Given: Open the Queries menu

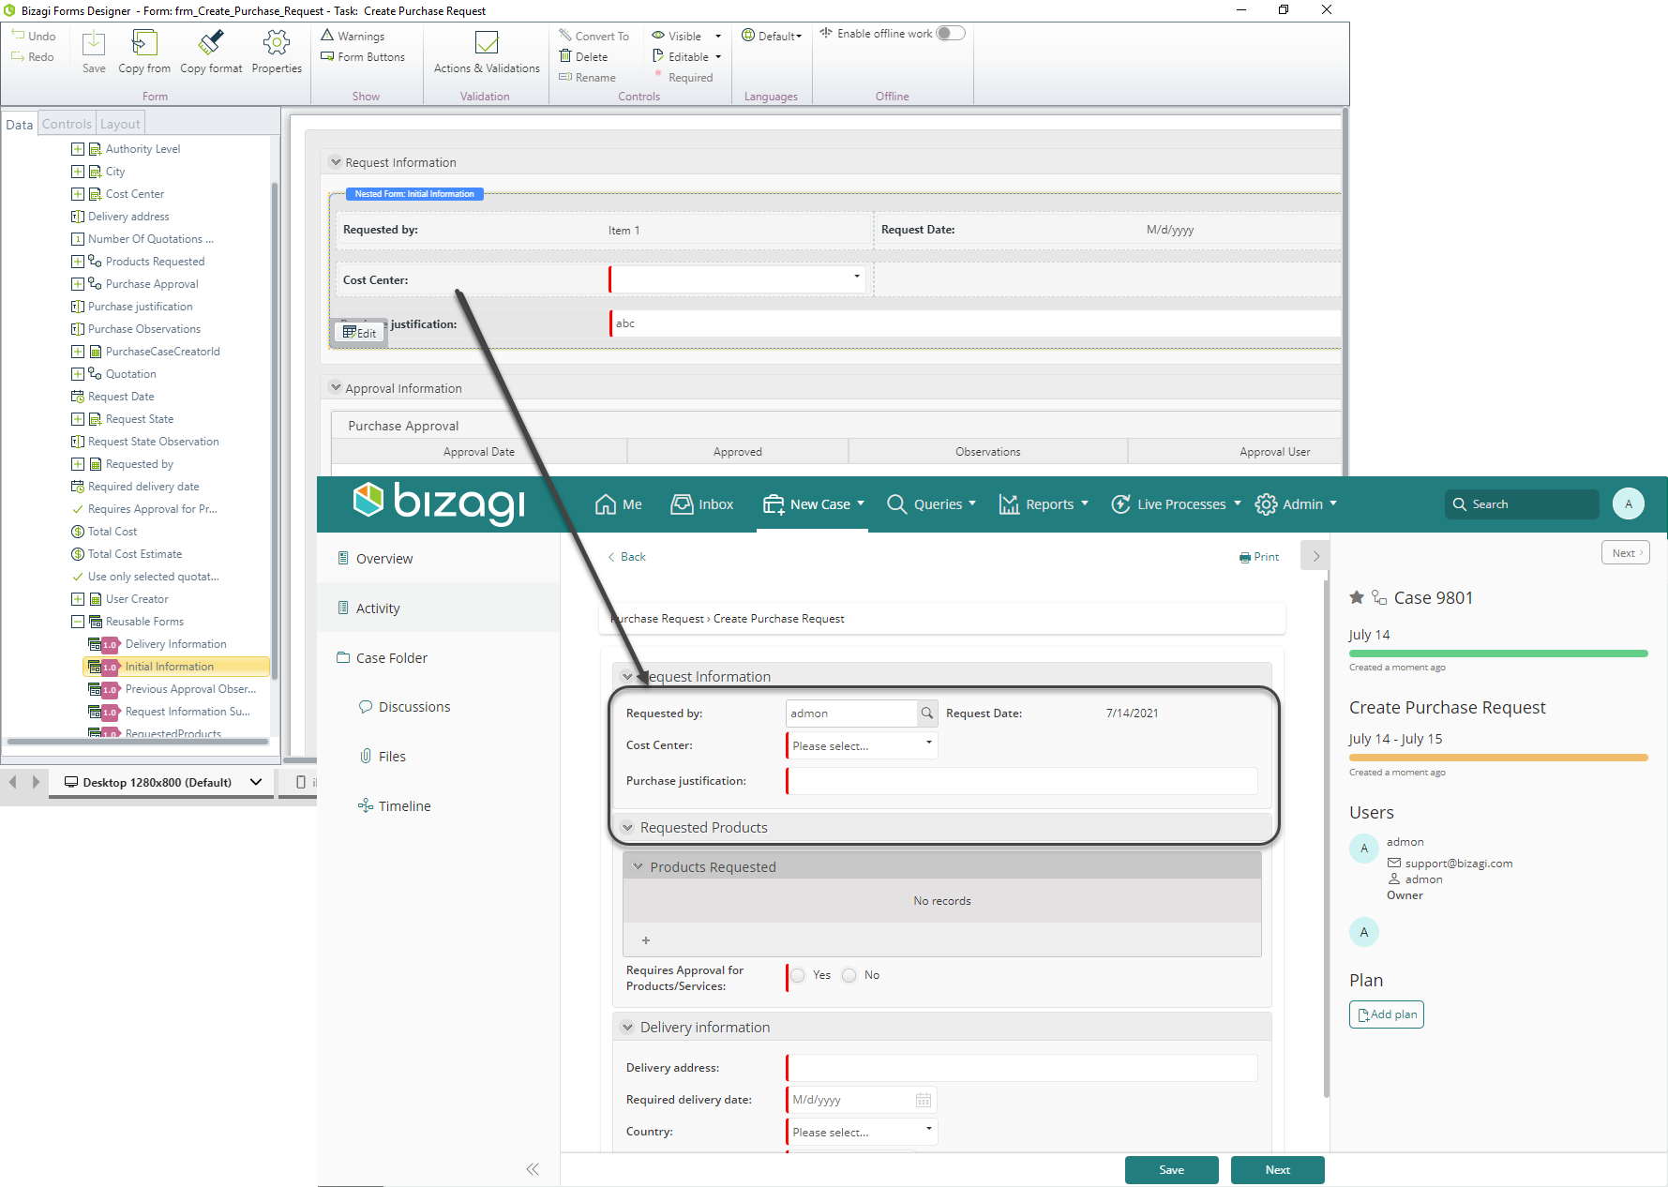Looking at the screenshot, I should (x=932, y=504).
